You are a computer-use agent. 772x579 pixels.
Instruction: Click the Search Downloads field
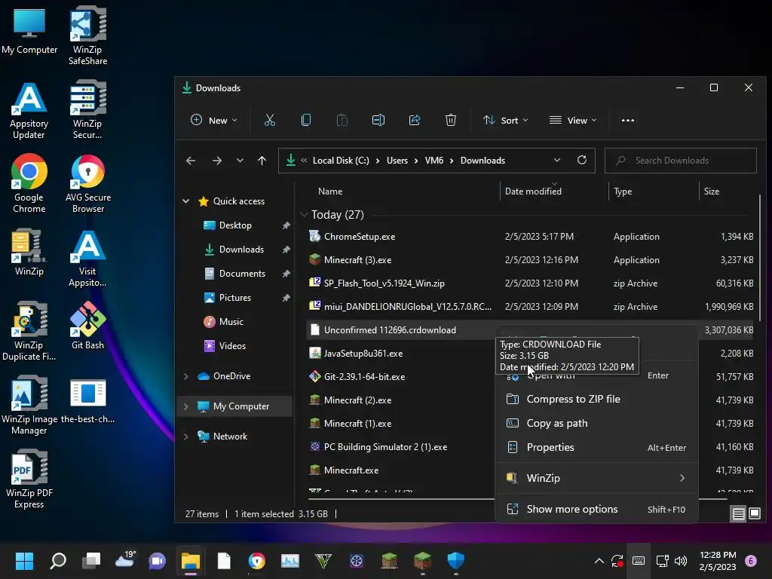click(x=681, y=161)
